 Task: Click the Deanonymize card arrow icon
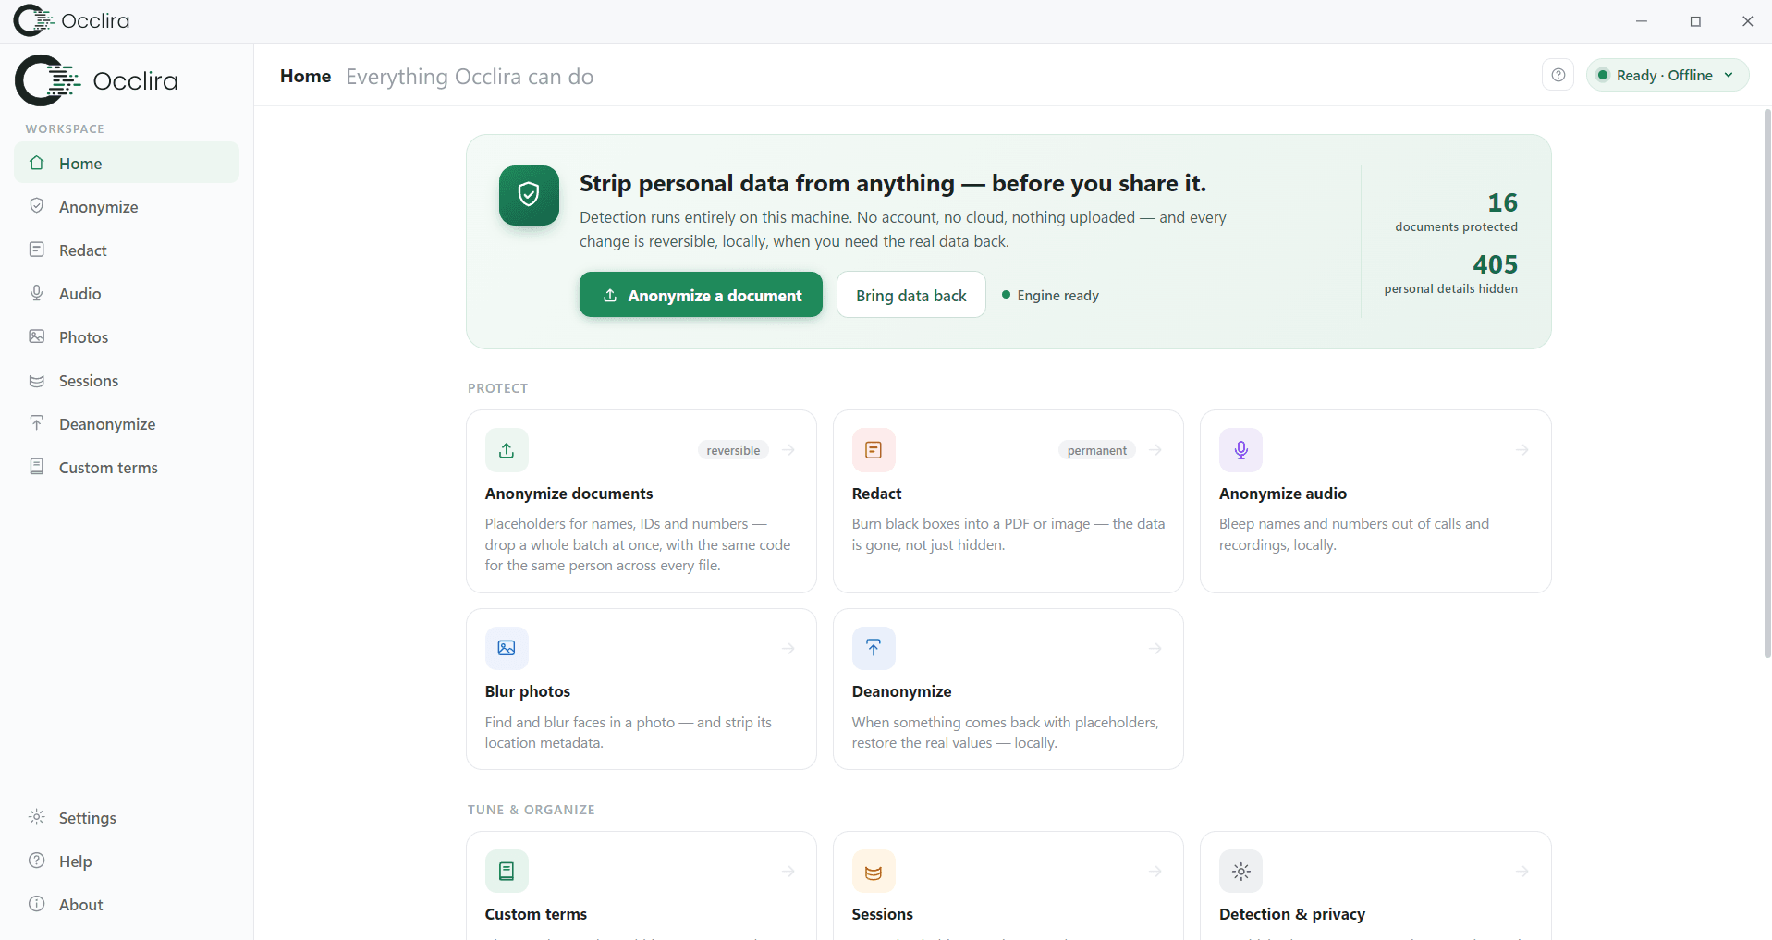click(x=874, y=648)
